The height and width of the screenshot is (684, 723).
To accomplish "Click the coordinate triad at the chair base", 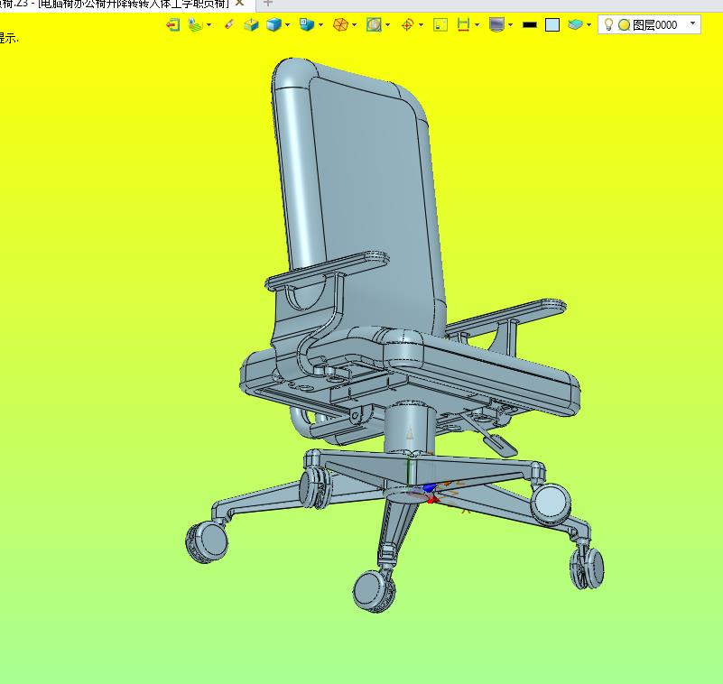I will click(x=431, y=493).
